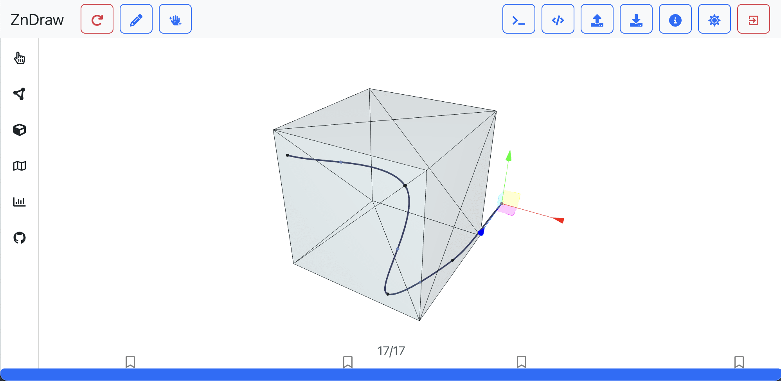Viewport: 781px width, 381px height.
Task: Show the info panel
Action: click(675, 18)
